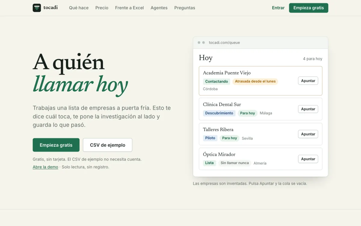This screenshot has width=361, height=226.
Task: Open the Preguntas nav item
Action: (x=185, y=8)
